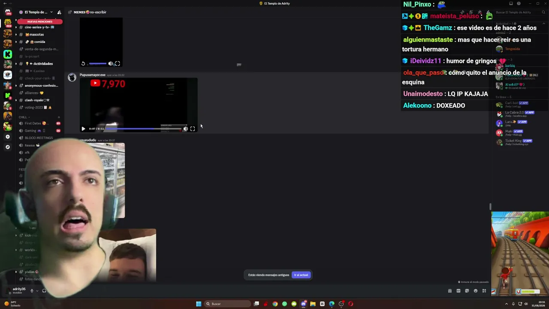The height and width of the screenshot is (309, 549).
Task: Open Opera browser from taskbar
Action: coord(350,304)
